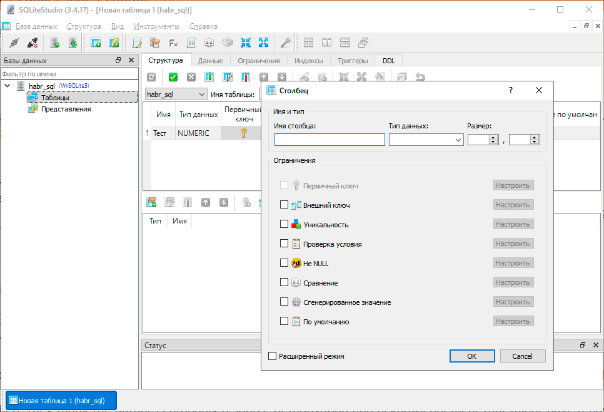Collapse the habr_sql tree node
604x412 pixels.
tap(8, 86)
